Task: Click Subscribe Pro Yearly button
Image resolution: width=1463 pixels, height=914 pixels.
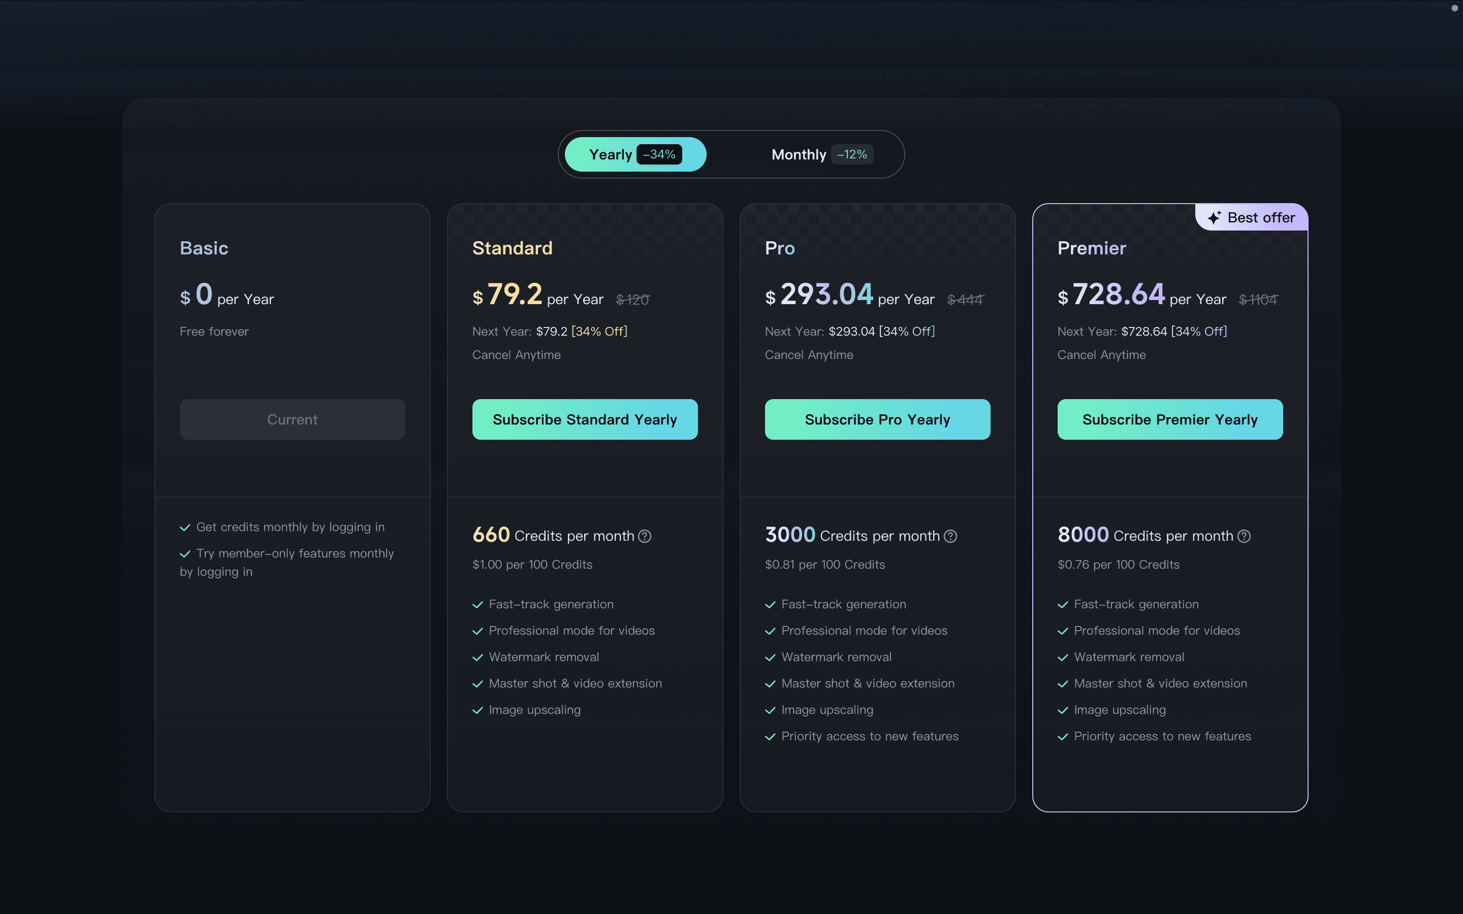Action: 877,419
